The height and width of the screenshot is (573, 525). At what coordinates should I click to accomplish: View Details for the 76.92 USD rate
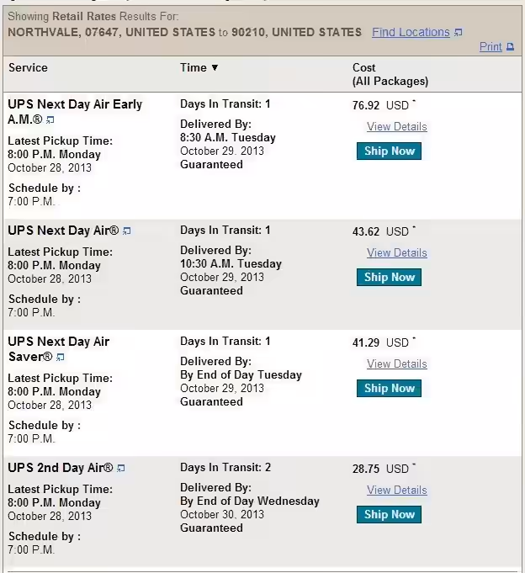[x=397, y=127]
